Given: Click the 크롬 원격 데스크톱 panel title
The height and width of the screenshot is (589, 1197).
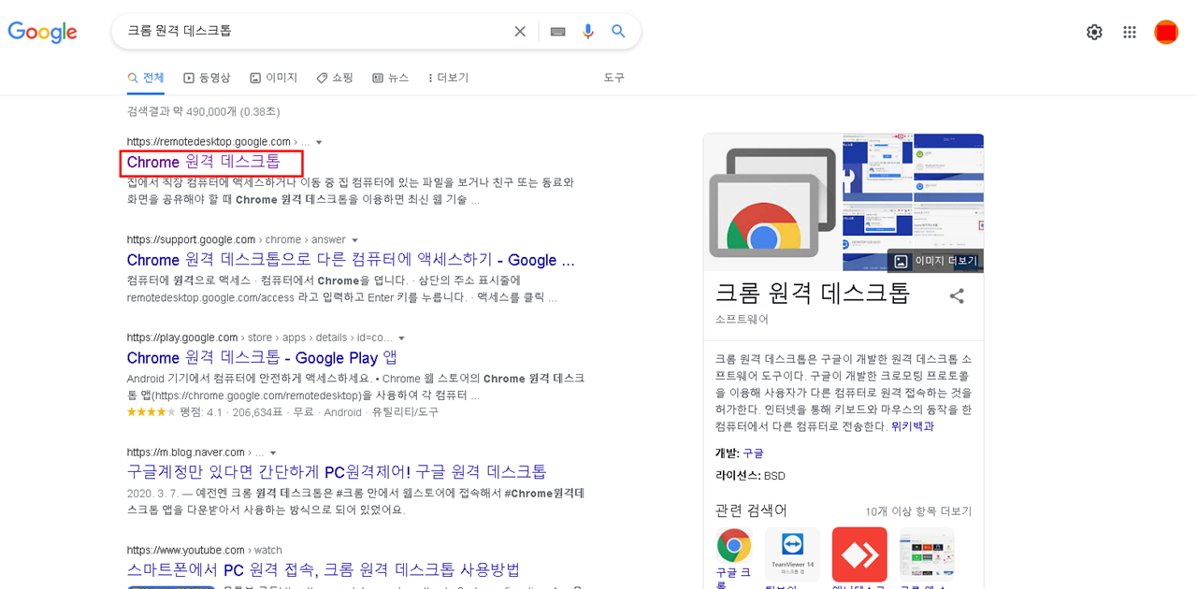Looking at the screenshot, I should [x=813, y=293].
